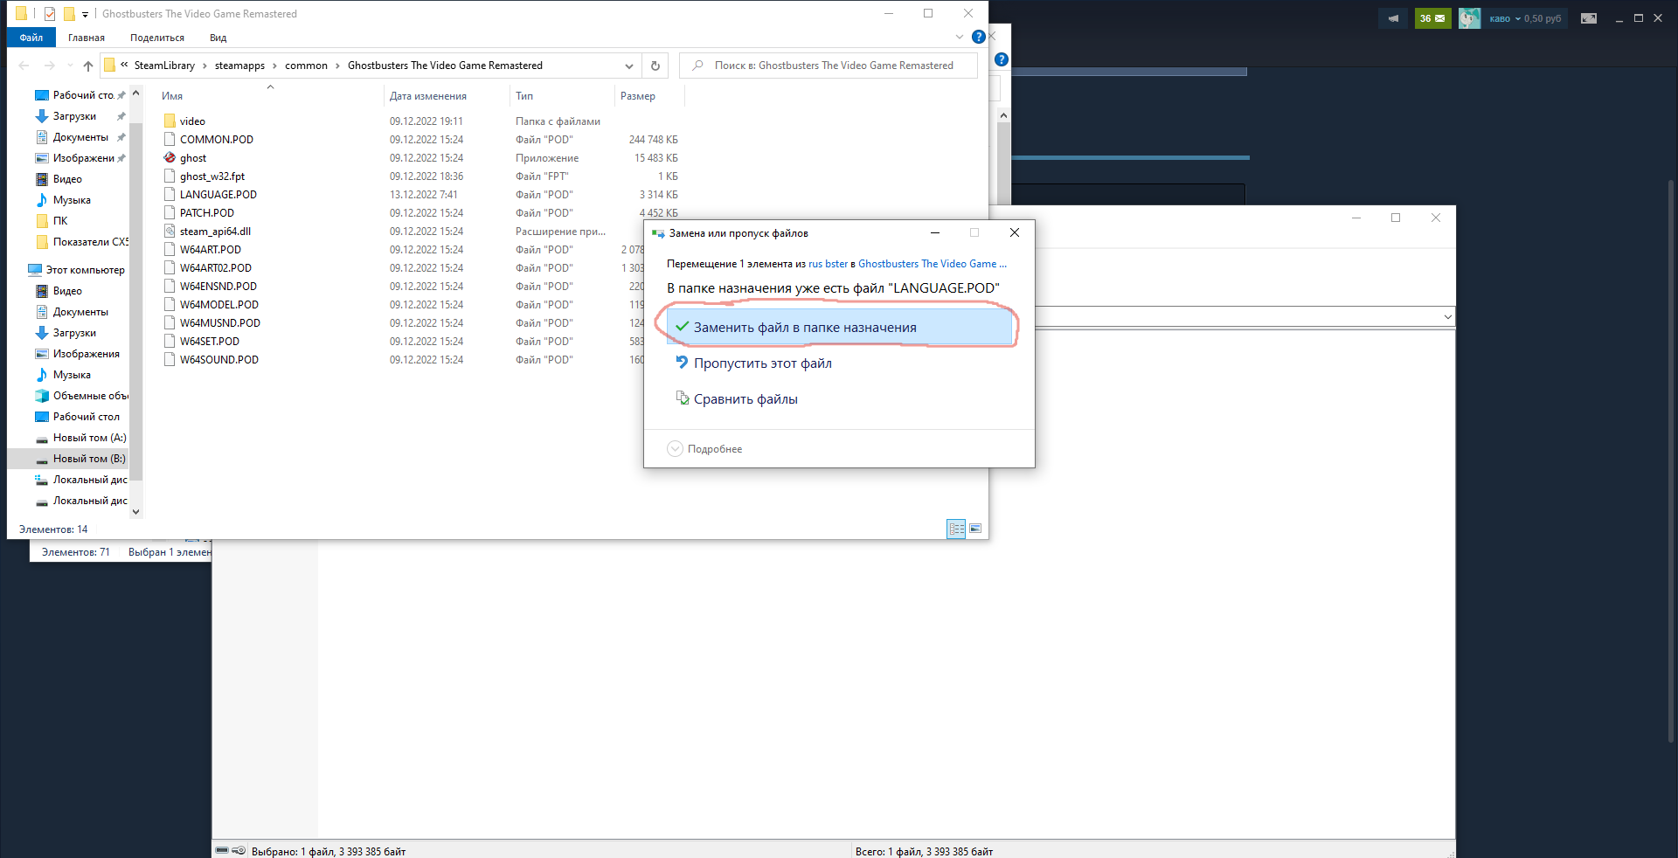Go up one folder level with the arrow
This screenshot has width=1678, height=858.
tap(88, 66)
